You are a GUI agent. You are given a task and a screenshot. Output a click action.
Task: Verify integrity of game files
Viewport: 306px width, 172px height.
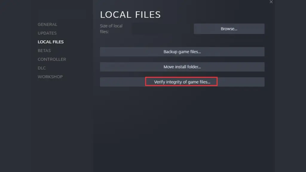coord(182,82)
